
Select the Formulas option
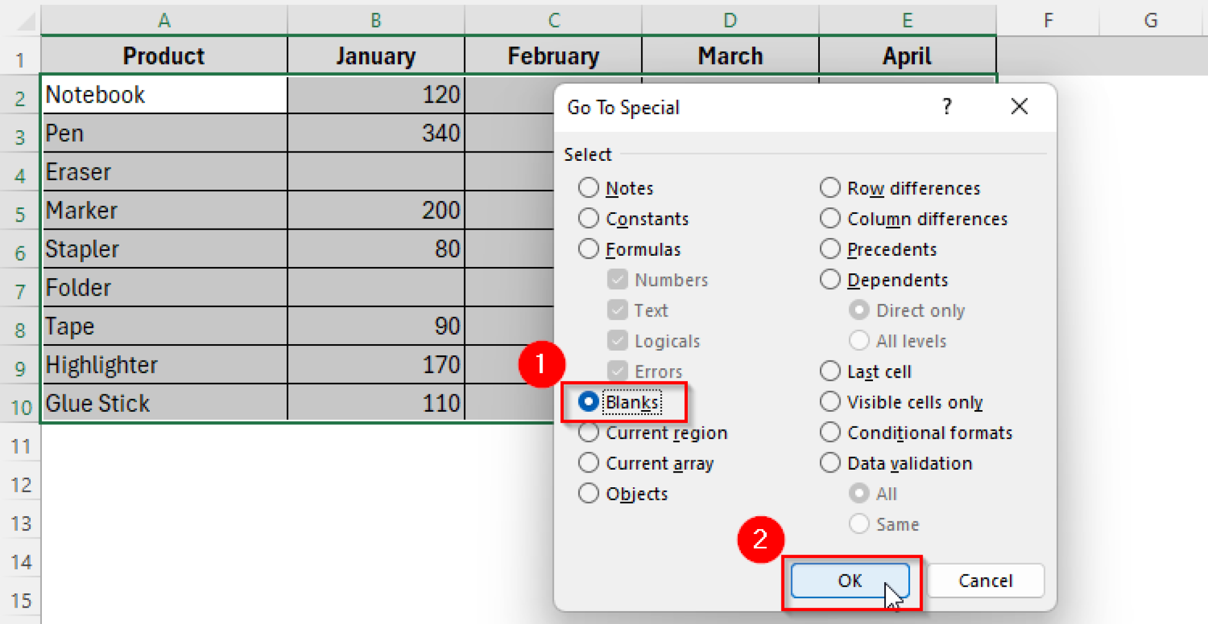tap(588, 249)
